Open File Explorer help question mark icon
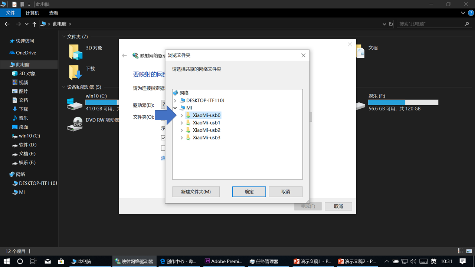Image resolution: width=475 pixels, height=267 pixels. 470,13
